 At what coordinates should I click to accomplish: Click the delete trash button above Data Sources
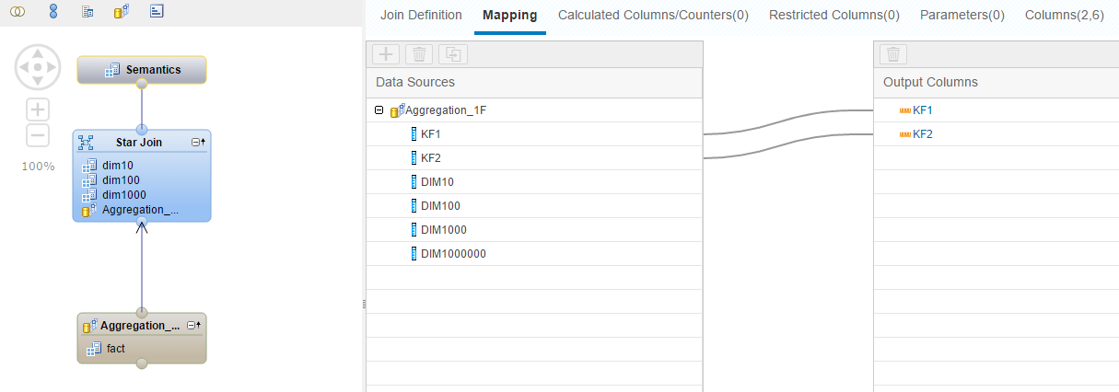click(x=419, y=54)
